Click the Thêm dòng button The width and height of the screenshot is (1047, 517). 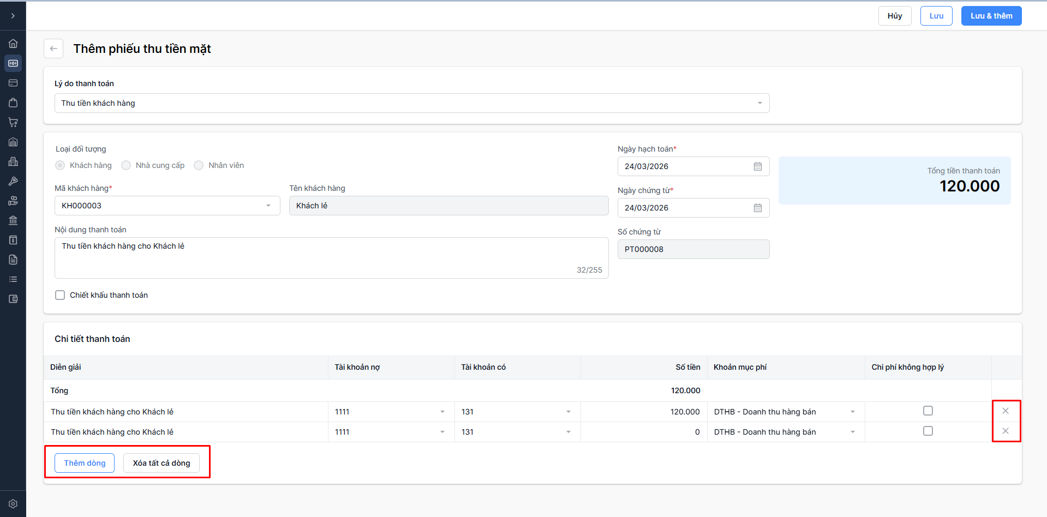pyautogui.click(x=85, y=463)
